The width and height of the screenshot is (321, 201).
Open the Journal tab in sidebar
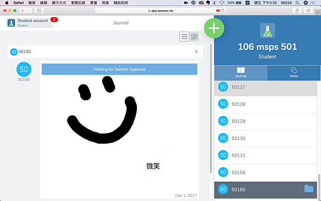tap(241, 73)
